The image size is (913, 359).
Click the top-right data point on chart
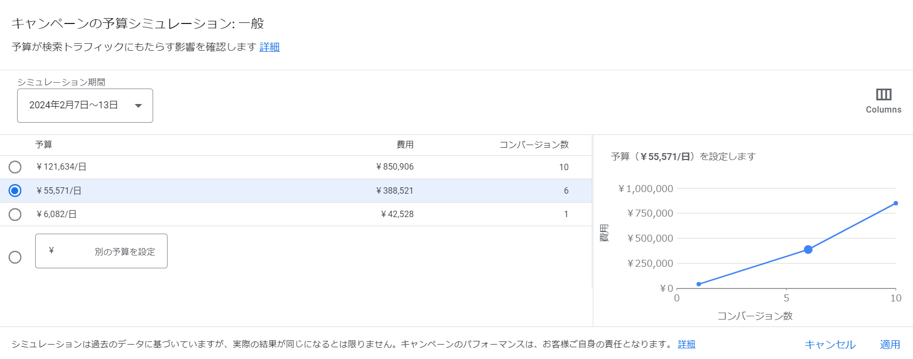point(895,203)
